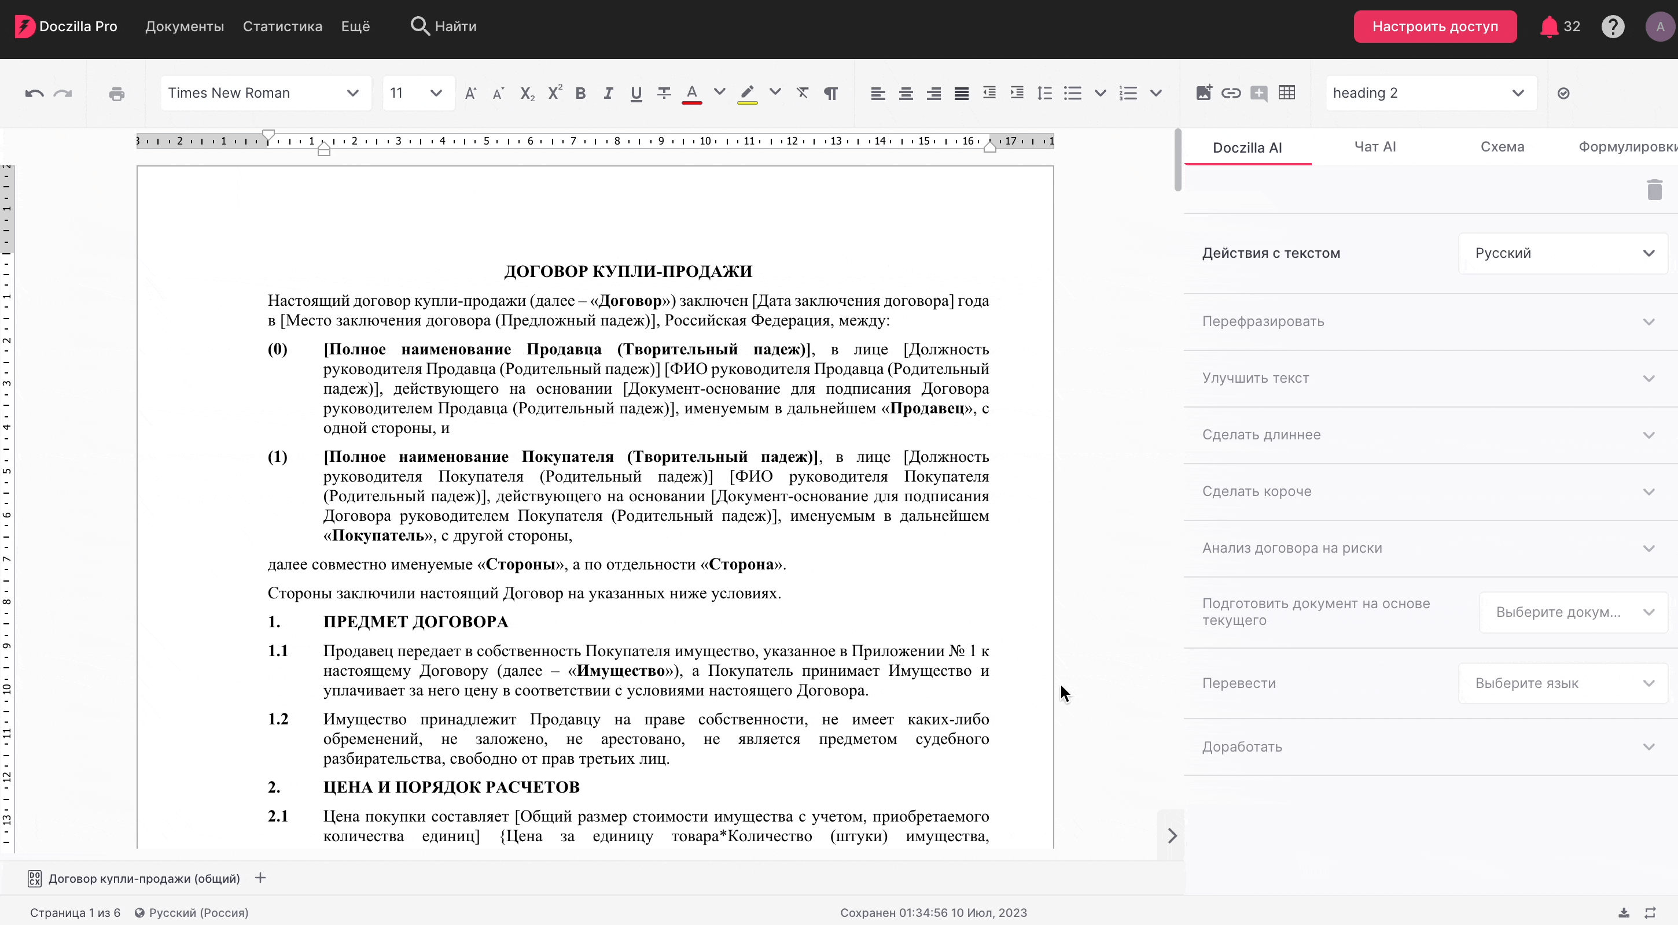Click the circled checkmark icon by style box

coord(1563,93)
